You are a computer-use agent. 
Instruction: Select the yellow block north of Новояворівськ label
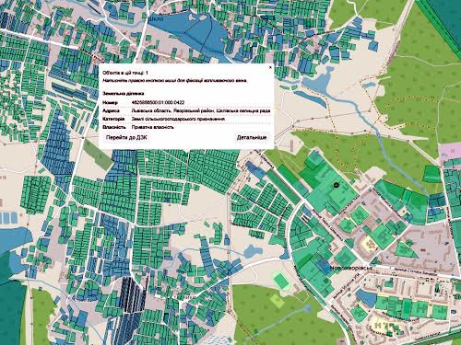pyautogui.click(x=371, y=245)
